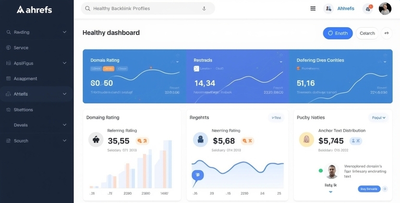
Task: Activate the microphone voice search icon
Action: (x=204, y=8)
